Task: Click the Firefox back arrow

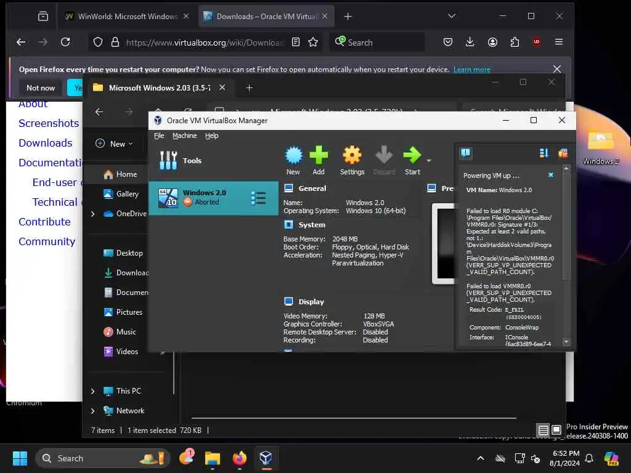Action: coord(21,42)
